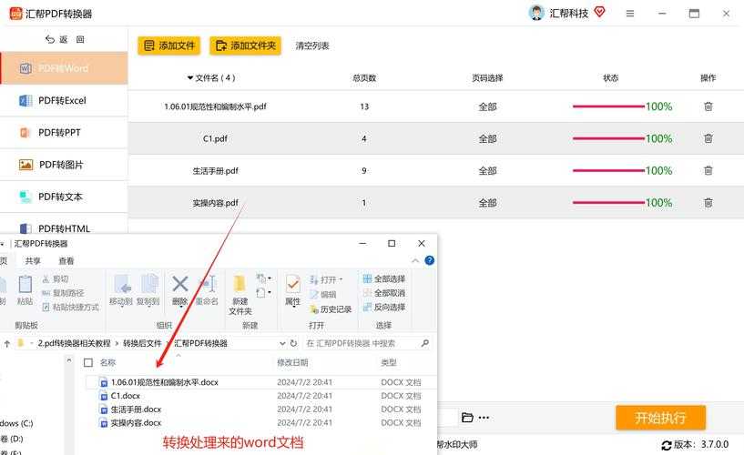
Task: Click the 添加文件 button
Action: point(168,45)
